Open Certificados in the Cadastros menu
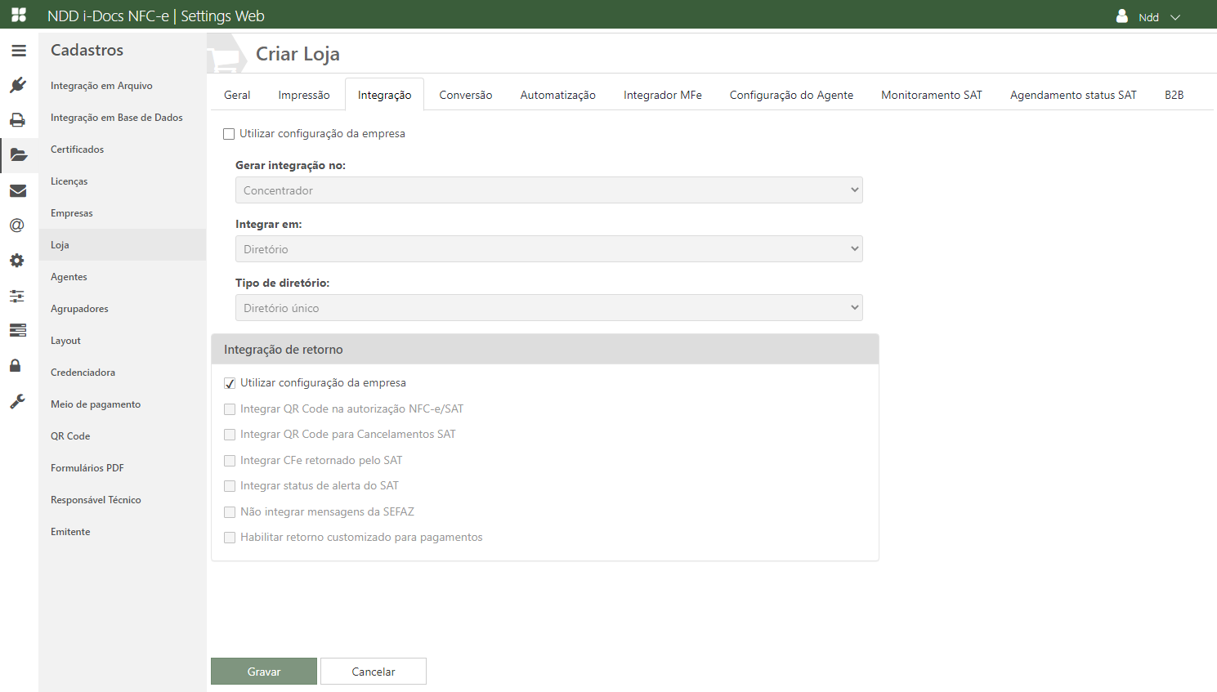 [78, 150]
